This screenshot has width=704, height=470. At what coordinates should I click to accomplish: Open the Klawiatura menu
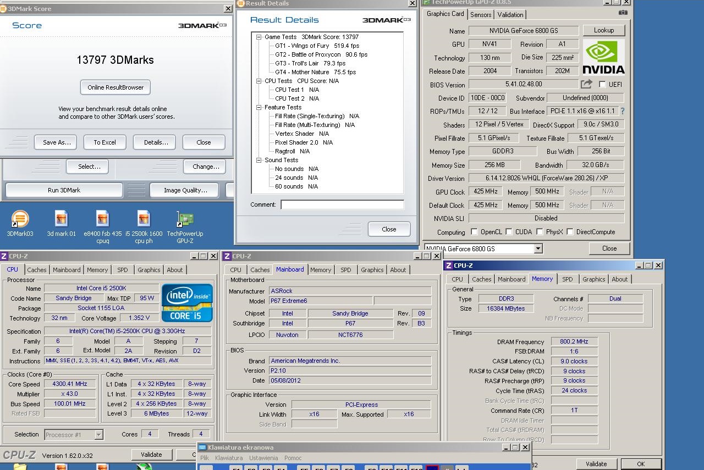coord(229,458)
